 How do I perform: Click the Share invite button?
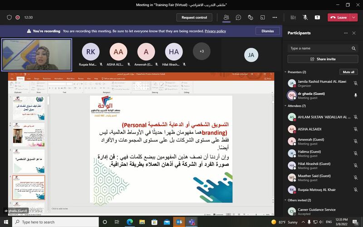[323, 59]
